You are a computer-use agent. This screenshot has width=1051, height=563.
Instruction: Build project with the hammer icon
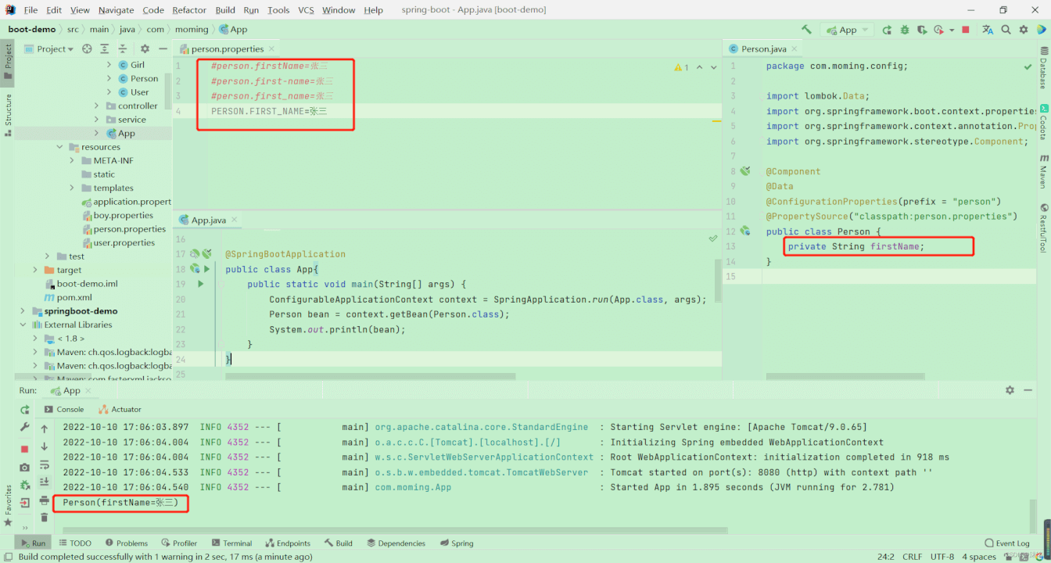coord(806,30)
